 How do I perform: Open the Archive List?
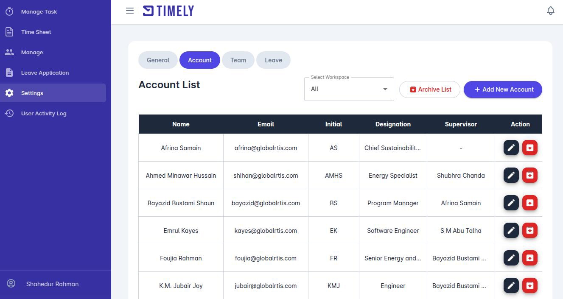pos(430,89)
